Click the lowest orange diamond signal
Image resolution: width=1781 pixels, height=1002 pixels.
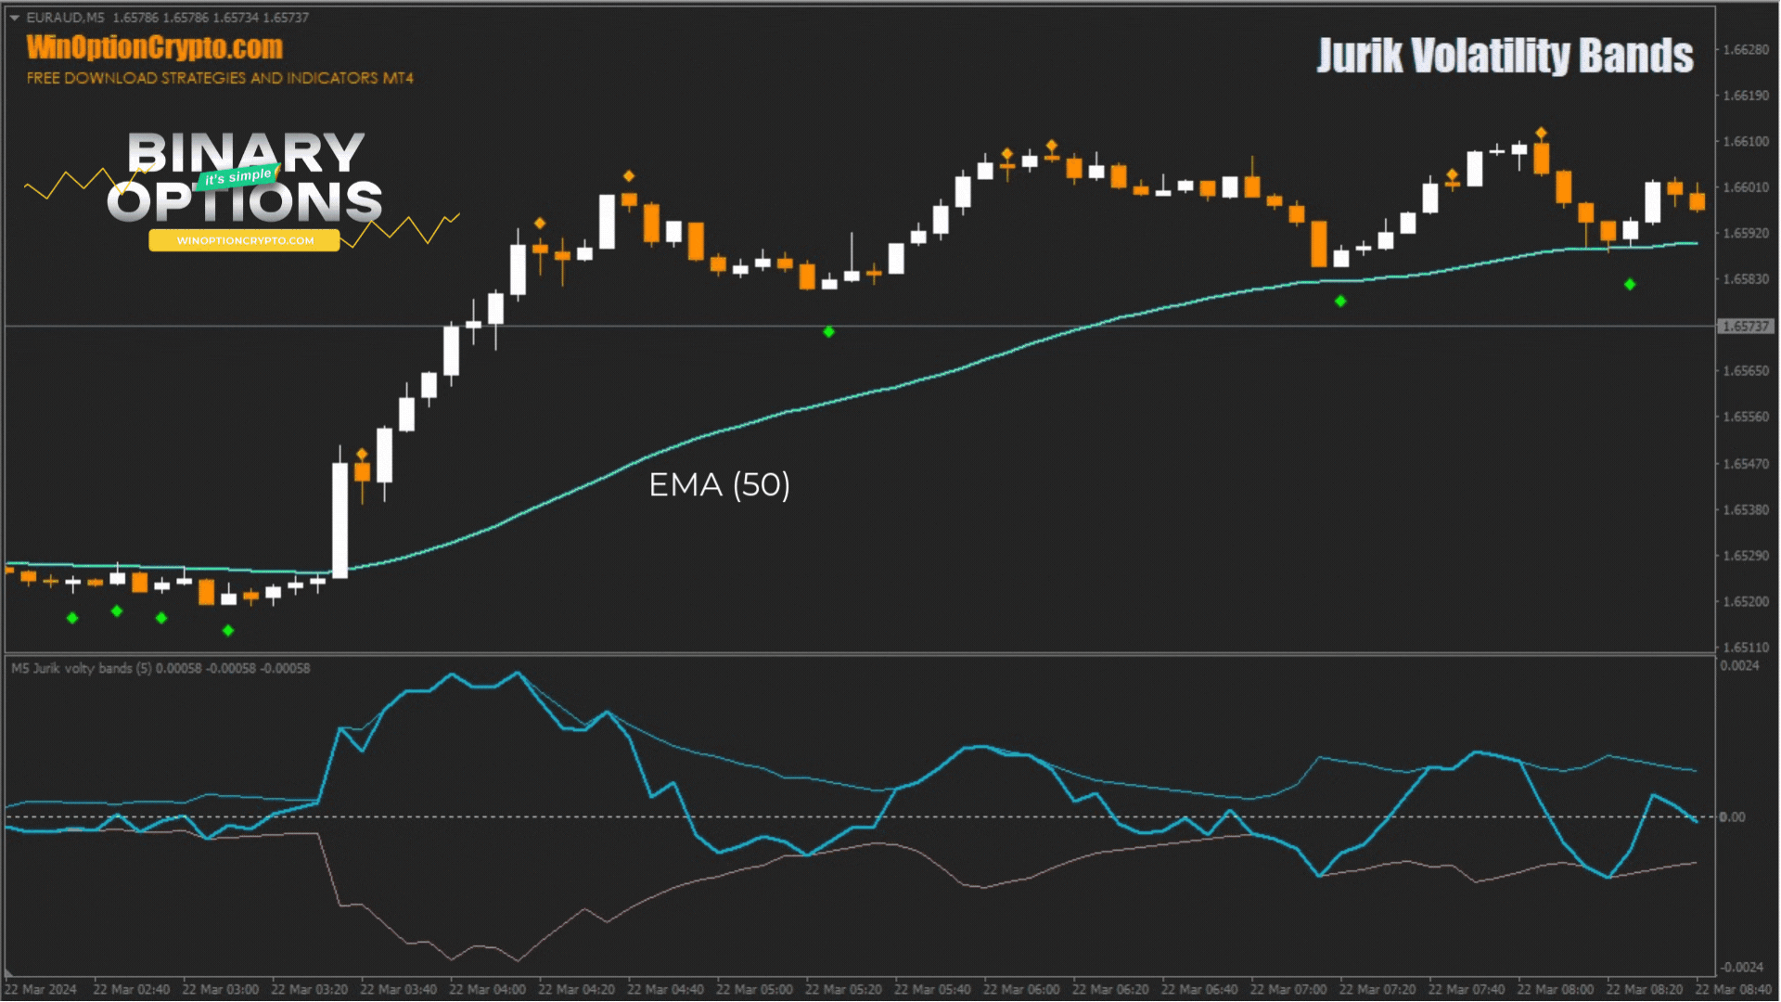click(x=362, y=454)
